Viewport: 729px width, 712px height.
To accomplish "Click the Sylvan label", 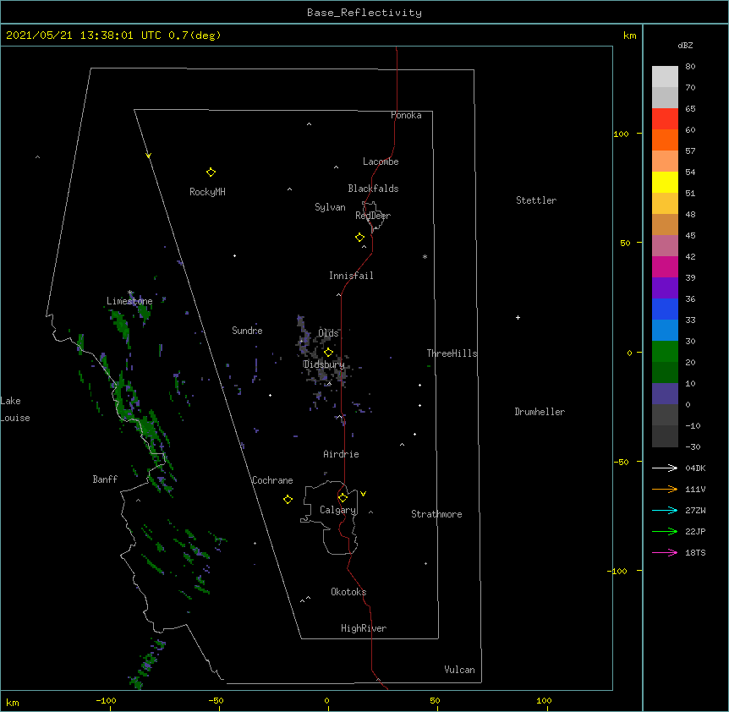I will [330, 207].
